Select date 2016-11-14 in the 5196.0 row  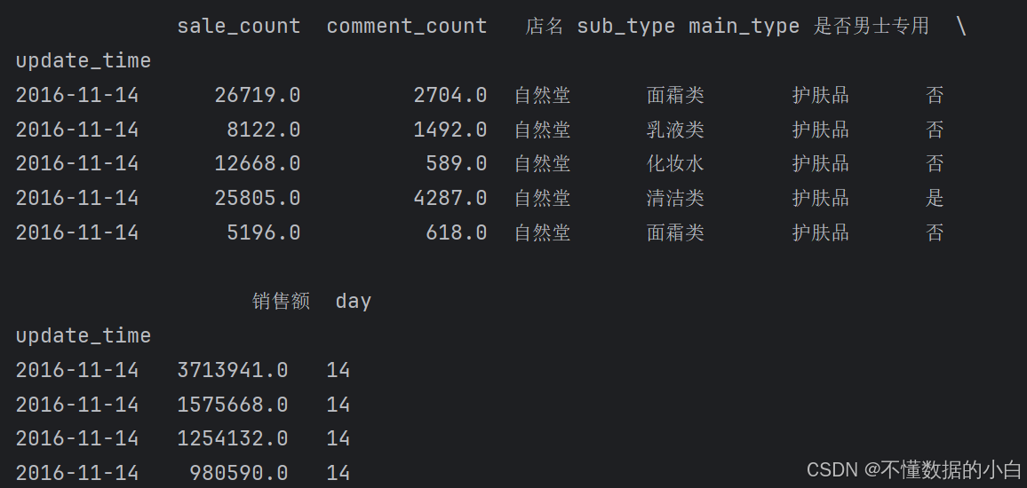[x=77, y=232]
